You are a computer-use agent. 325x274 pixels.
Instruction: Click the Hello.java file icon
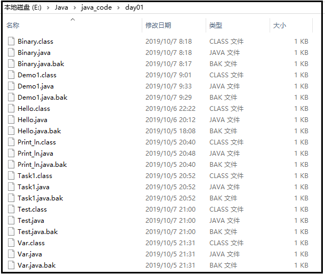[x=11, y=119]
